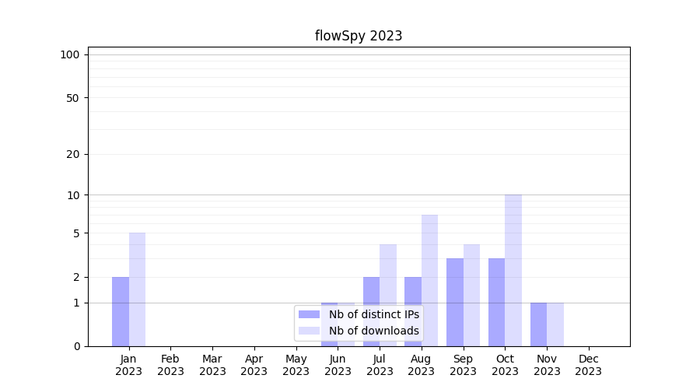Select the "Nb of downloads" legend label
The image size is (700, 389).
373,331
